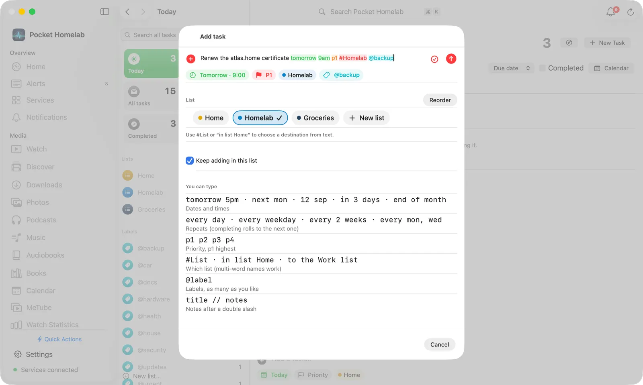Click the blue-dot Homelab chip under the task text
Screen dimensions: 643x385
click(x=297, y=75)
